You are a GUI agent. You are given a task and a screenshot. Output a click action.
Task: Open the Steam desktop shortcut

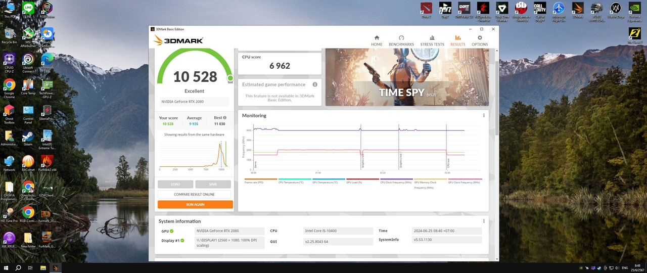(x=28, y=139)
